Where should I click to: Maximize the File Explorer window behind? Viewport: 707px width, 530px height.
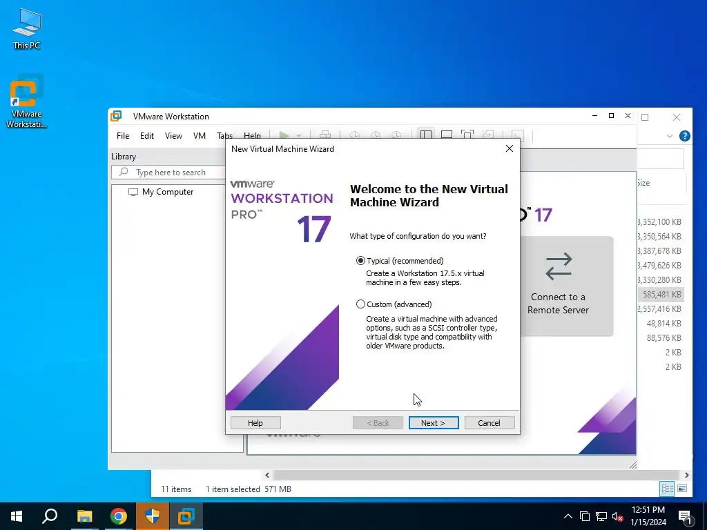click(x=645, y=117)
